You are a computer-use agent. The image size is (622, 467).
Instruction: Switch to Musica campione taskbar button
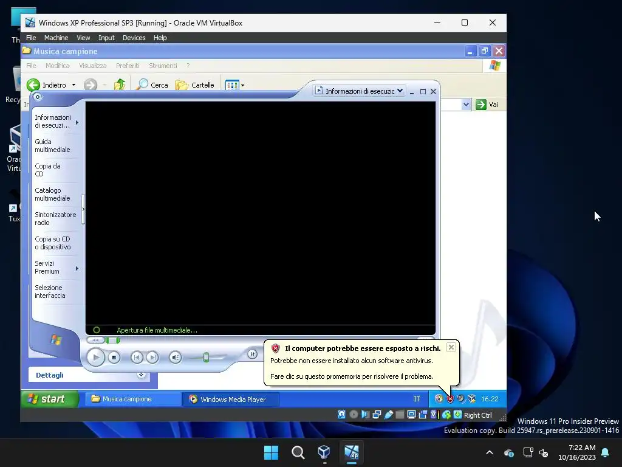tap(133, 399)
